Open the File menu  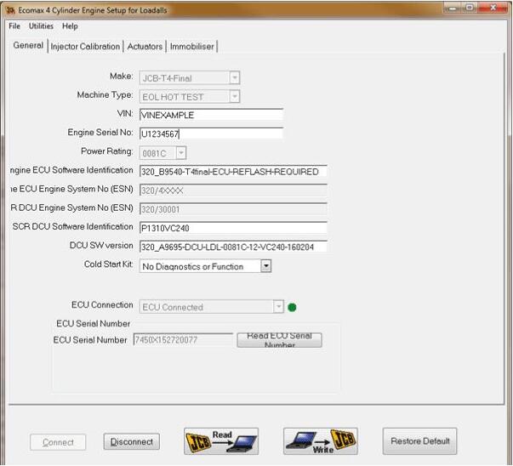[14, 26]
